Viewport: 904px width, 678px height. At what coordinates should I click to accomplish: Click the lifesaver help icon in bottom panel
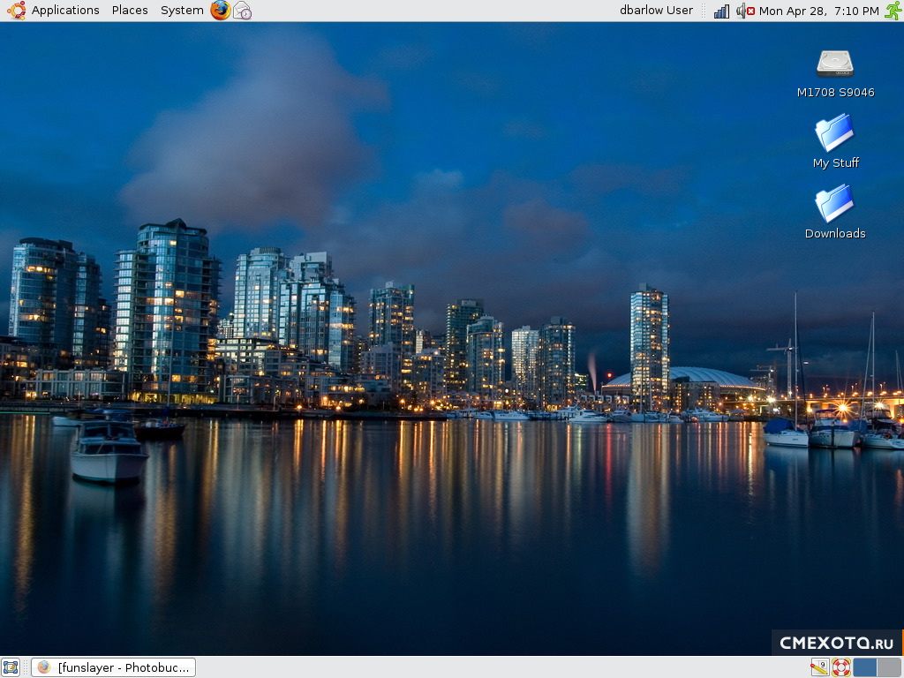coord(841,667)
